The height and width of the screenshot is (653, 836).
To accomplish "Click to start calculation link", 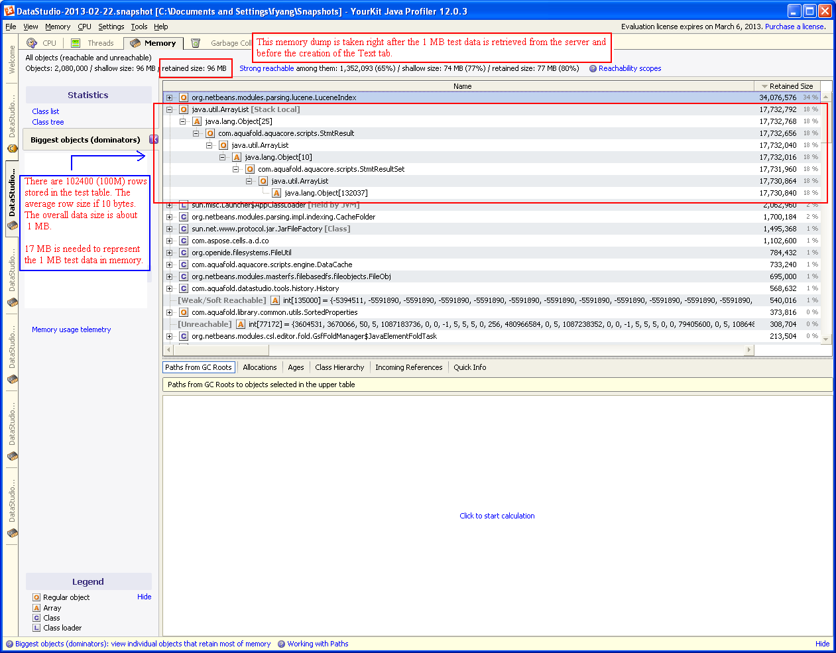I will coord(497,516).
